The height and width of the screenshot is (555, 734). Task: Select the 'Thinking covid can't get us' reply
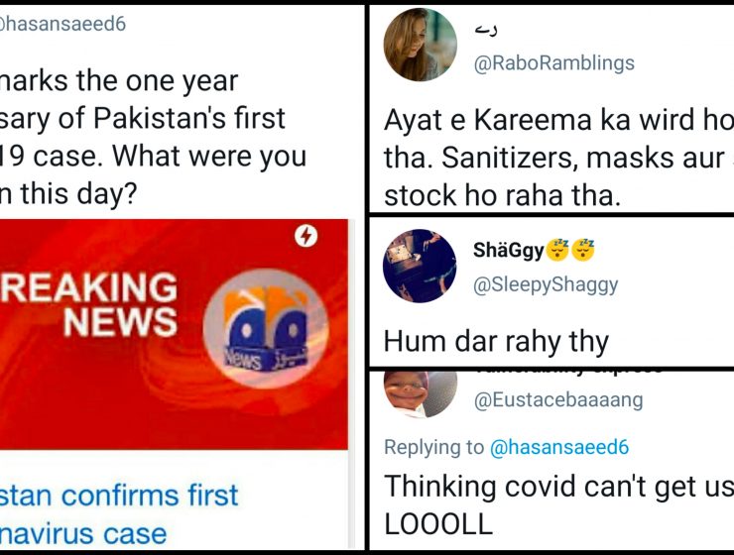click(558, 504)
